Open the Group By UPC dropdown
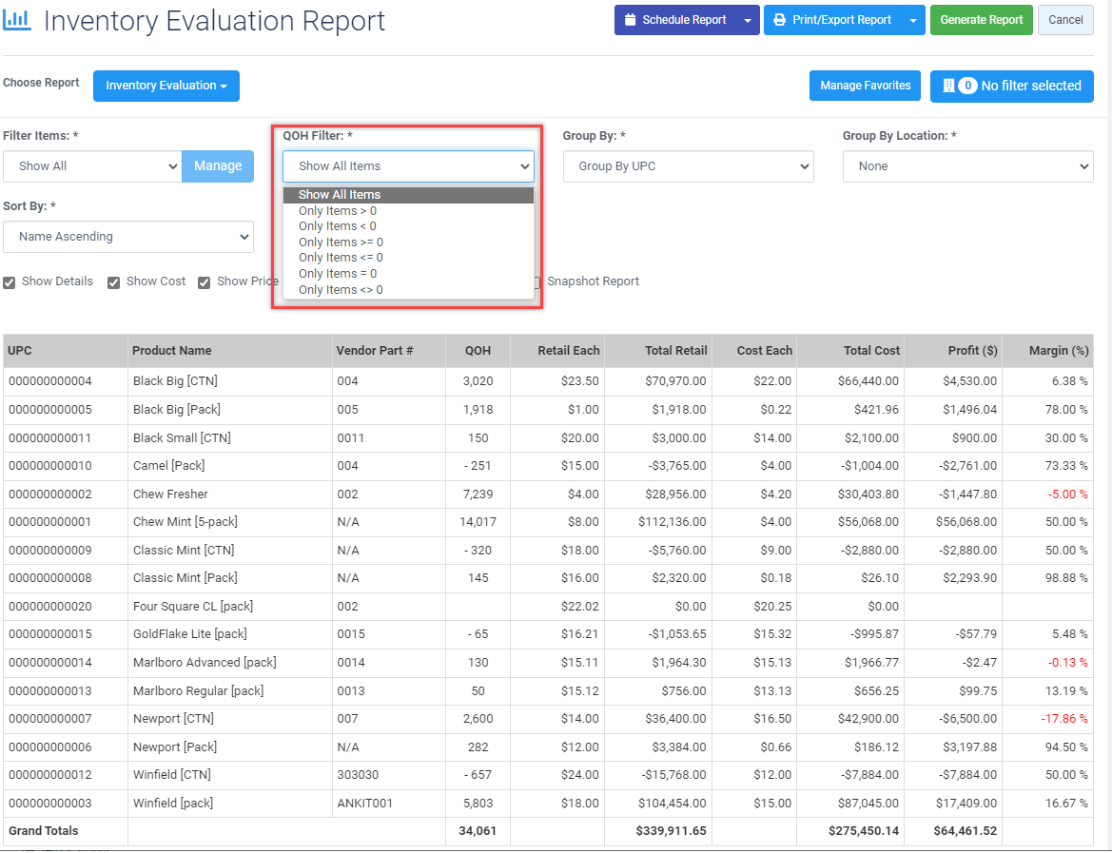This screenshot has width=1112, height=853. [x=689, y=166]
